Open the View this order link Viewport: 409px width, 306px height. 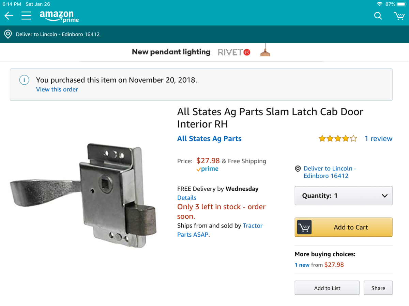(57, 89)
